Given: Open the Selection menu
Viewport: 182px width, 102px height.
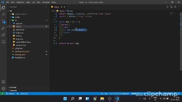Looking at the screenshot, I should [20, 2].
